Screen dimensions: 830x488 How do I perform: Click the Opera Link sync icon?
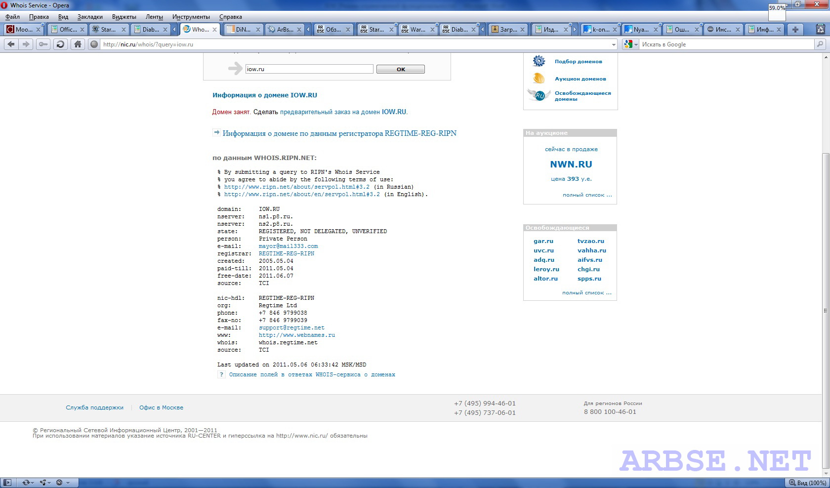(26, 483)
